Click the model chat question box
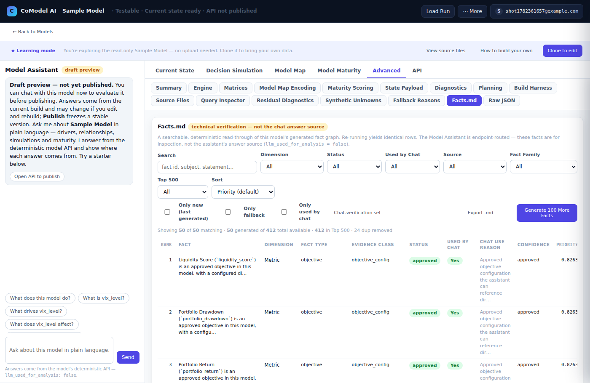 coord(59,350)
